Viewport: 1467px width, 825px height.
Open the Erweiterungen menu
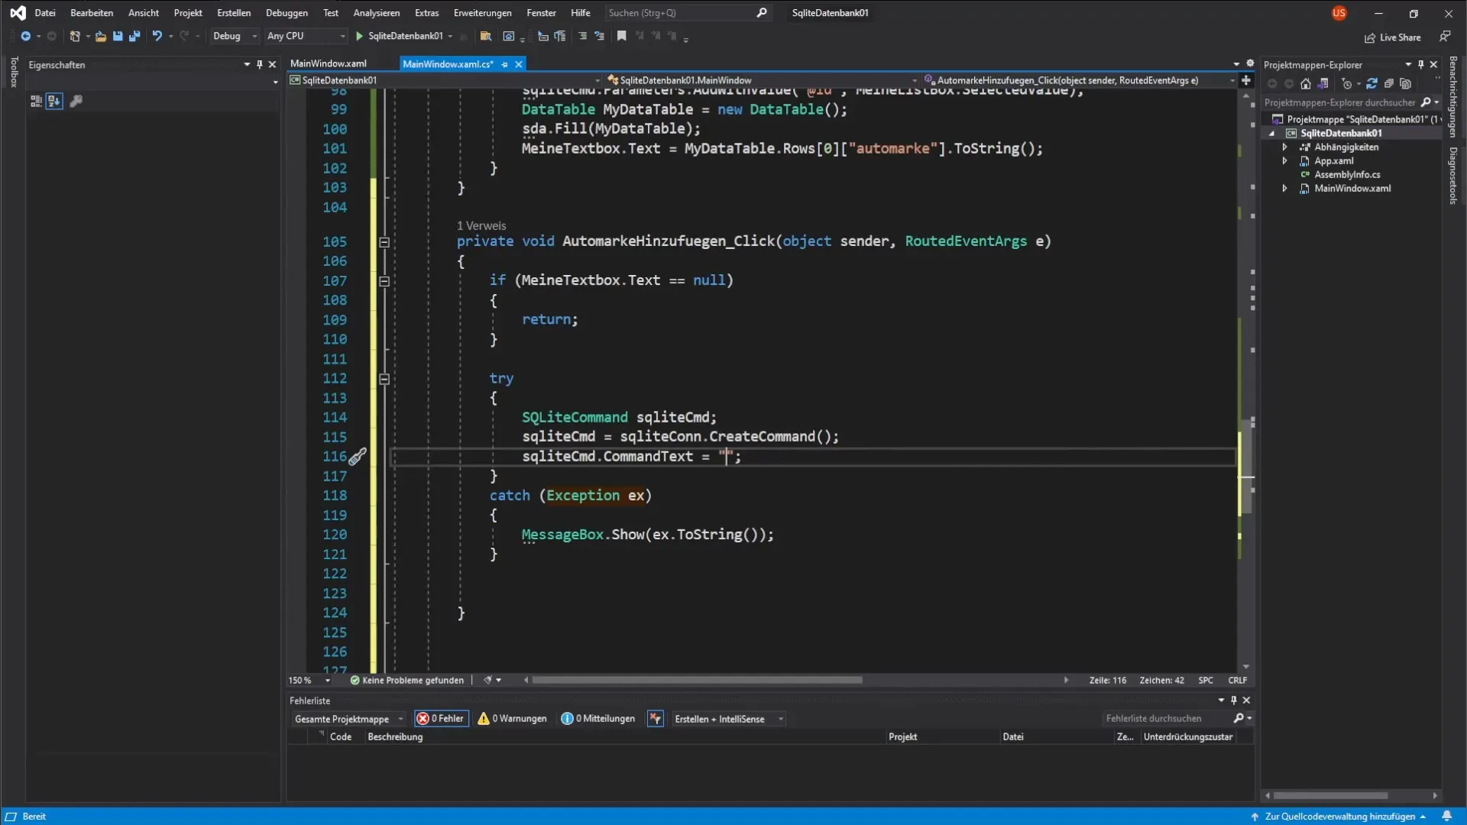click(x=482, y=13)
